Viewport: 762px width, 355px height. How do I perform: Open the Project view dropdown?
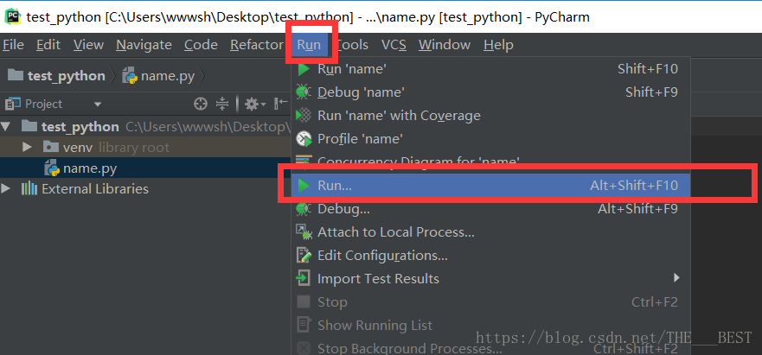click(x=98, y=105)
